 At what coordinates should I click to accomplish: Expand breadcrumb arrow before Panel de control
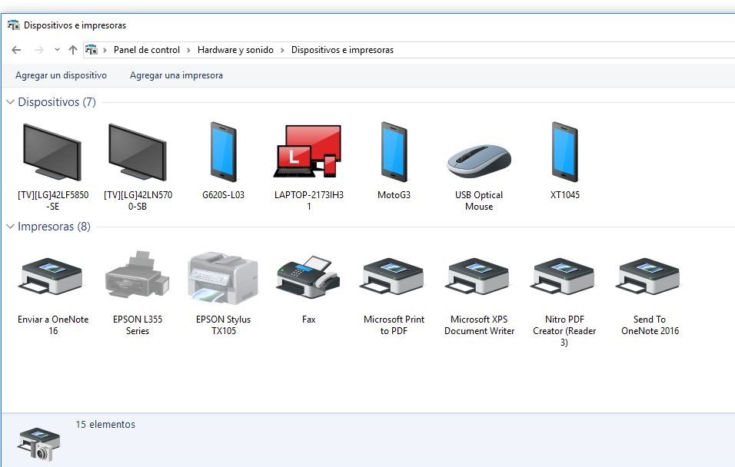[105, 50]
